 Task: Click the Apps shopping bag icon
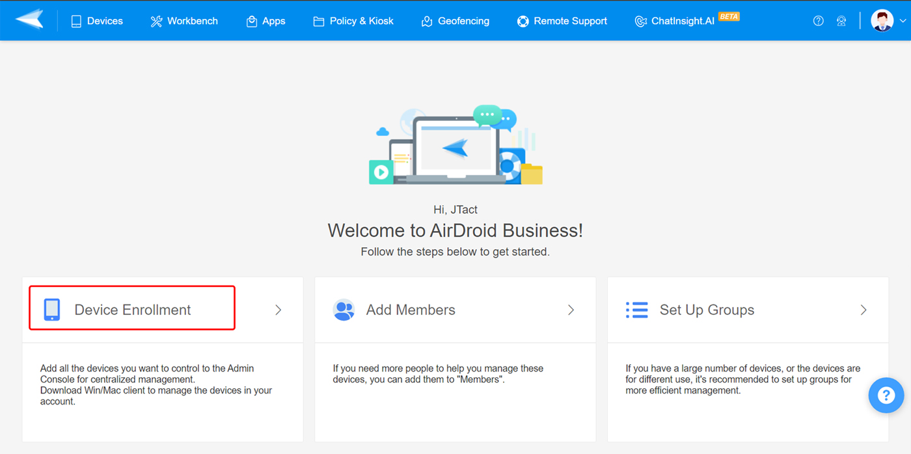pyautogui.click(x=252, y=21)
